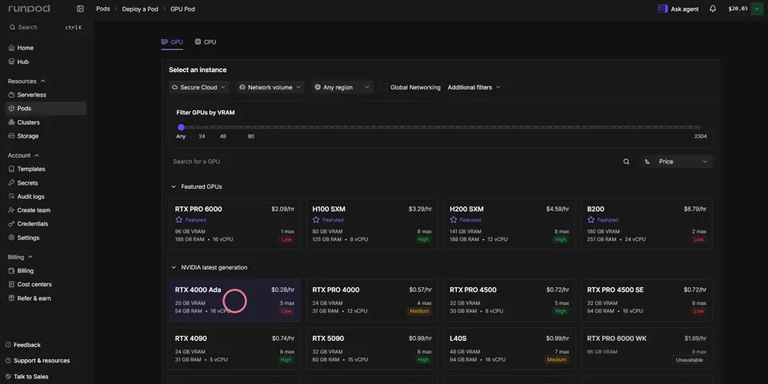The height and width of the screenshot is (384, 768).
Task: Open the Ask agent assistant
Action: [x=678, y=9]
